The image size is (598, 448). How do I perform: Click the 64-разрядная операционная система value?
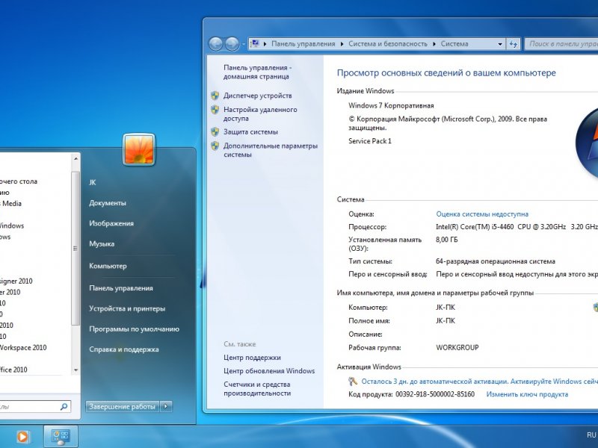(x=496, y=261)
